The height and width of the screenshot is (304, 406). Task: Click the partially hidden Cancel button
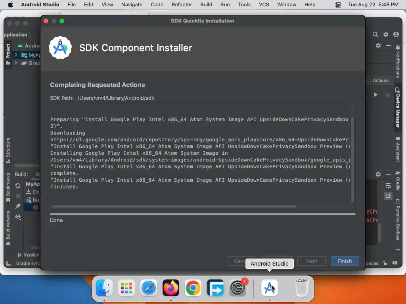click(236, 261)
